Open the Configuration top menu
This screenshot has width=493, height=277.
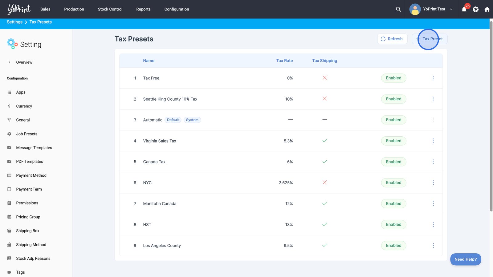click(177, 9)
